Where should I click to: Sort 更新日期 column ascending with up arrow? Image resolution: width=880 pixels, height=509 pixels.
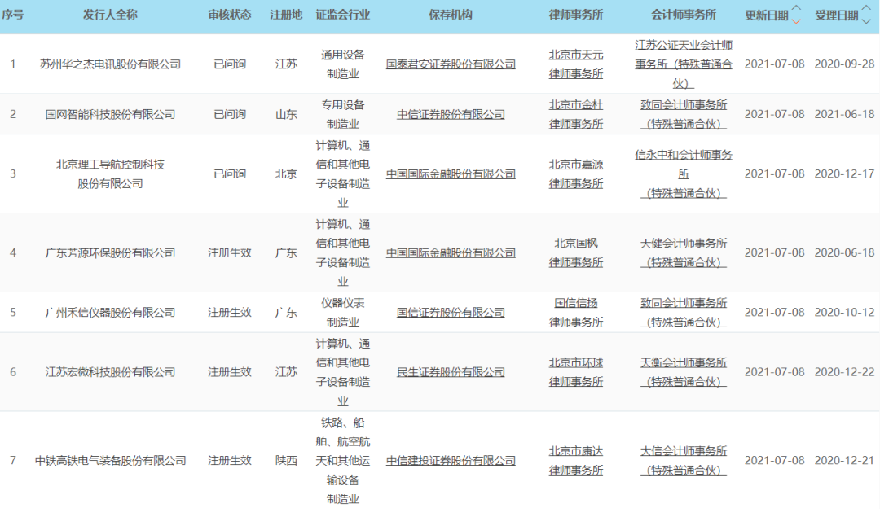(x=796, y=8)
